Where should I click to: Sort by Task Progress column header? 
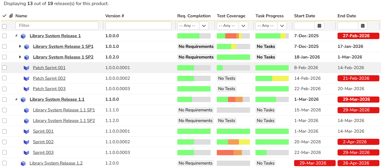point(270,16)
